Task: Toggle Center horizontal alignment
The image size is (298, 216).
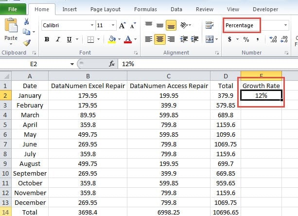Action: click(159, 39)
